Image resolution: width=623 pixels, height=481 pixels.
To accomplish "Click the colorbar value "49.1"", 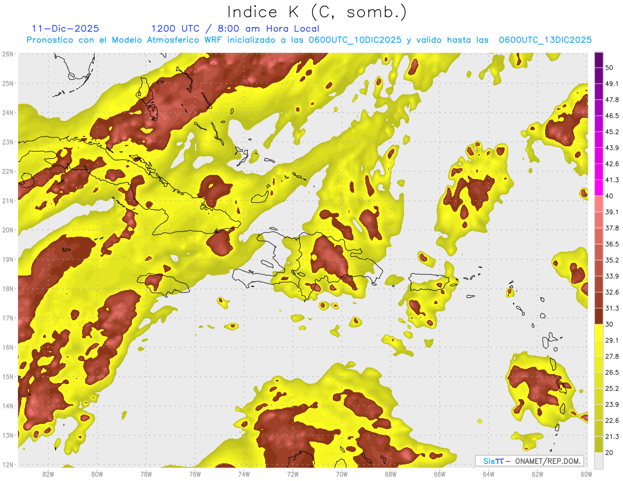I will 612,84.
